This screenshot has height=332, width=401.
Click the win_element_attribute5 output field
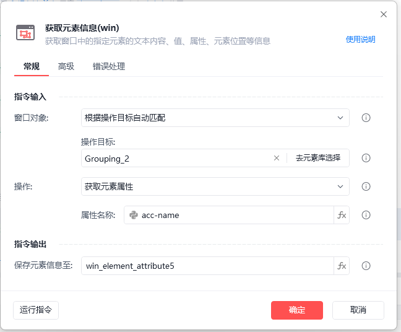208,266
